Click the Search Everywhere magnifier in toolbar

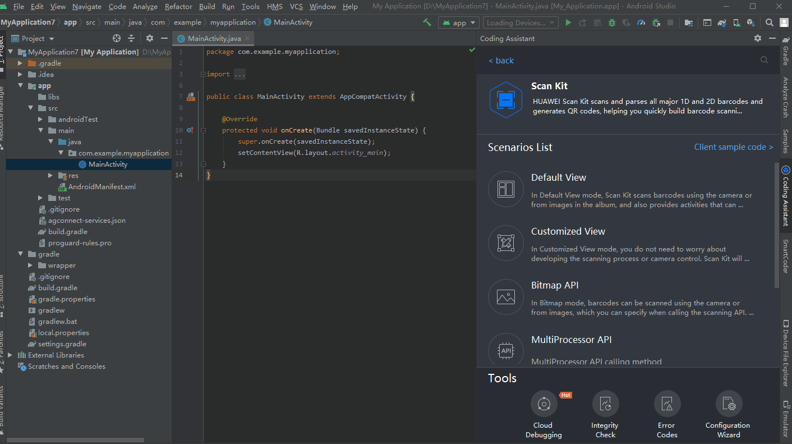coord(770,22)
